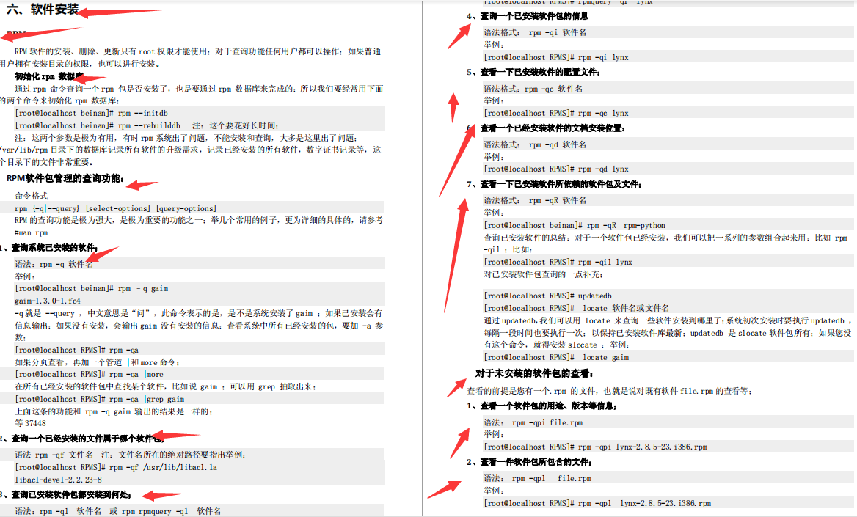Click the rpm -qpi lynx-2.8.5-23.i386.rpm command
This screenshot has height=517, width=857.
pos(595,447)
